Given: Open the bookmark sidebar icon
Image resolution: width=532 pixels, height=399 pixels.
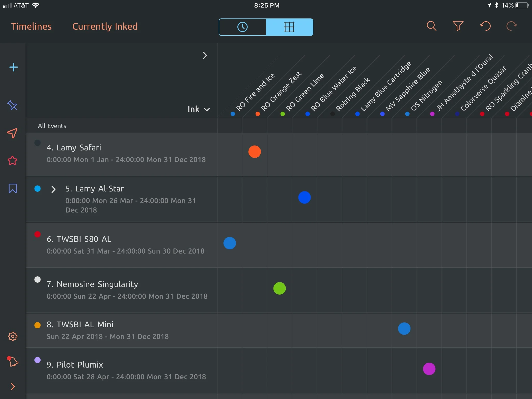Looking at the screenshot, I should click(x=13, y=188).
